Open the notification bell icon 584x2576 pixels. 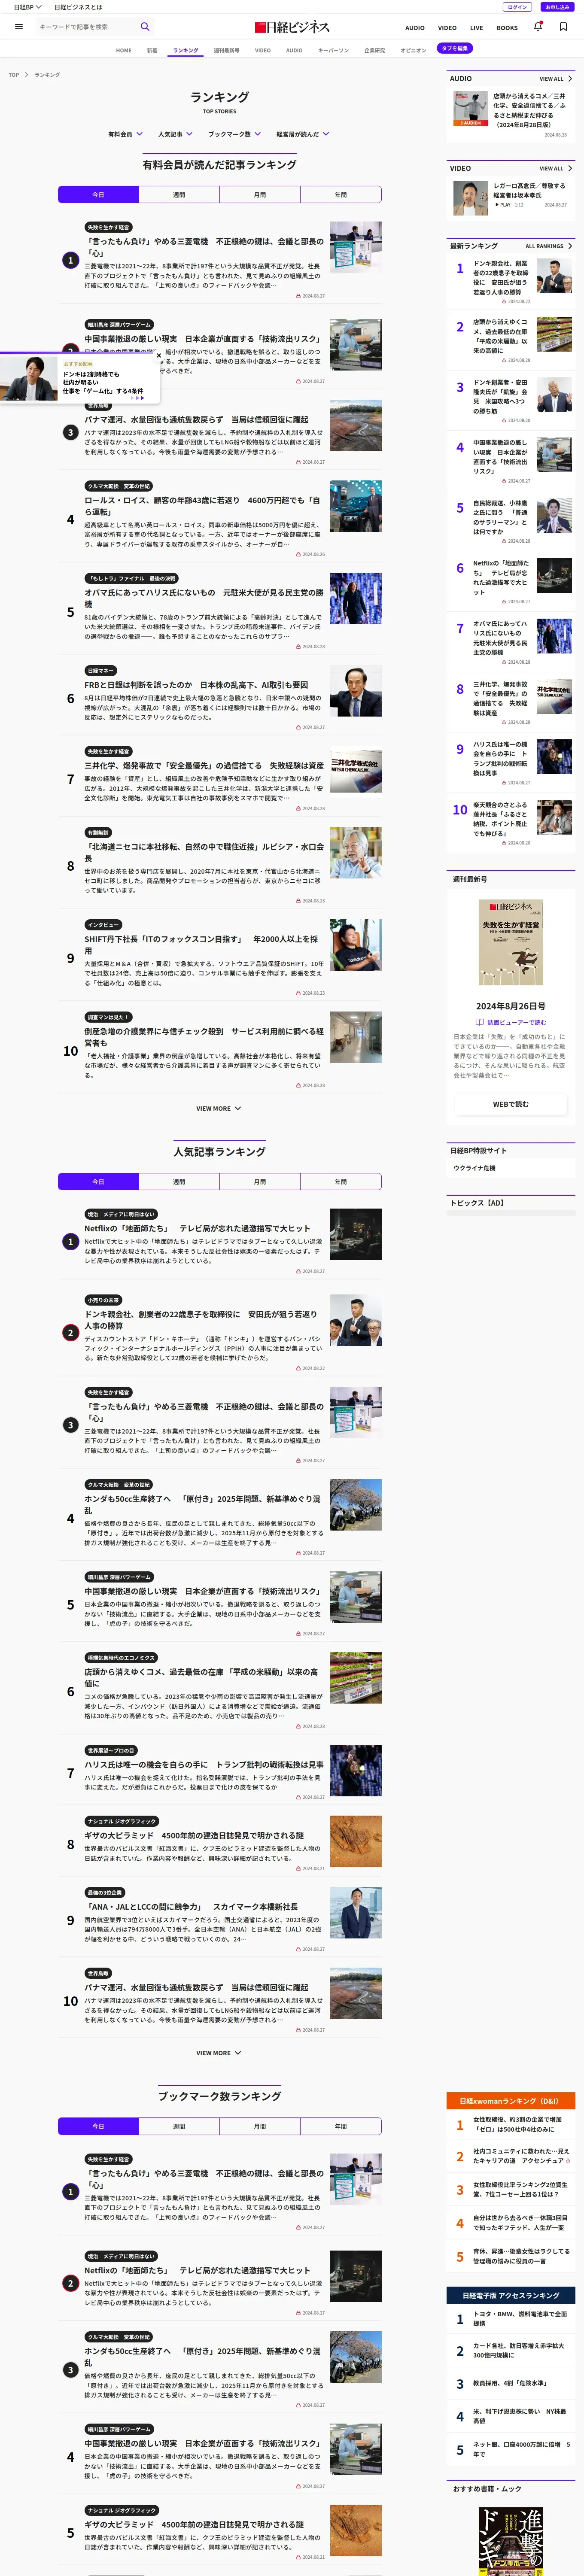tap(538, 27)
